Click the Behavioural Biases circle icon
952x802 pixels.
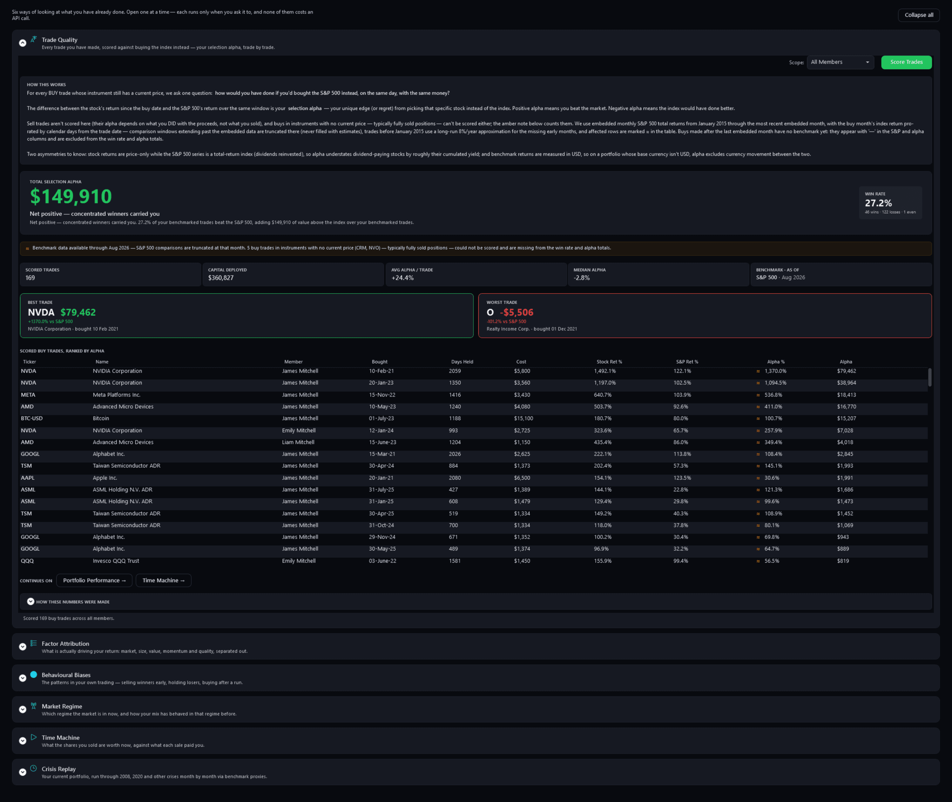click(x=34, y=674)
